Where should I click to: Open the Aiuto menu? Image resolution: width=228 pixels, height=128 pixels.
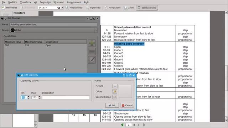coord(86,2)
